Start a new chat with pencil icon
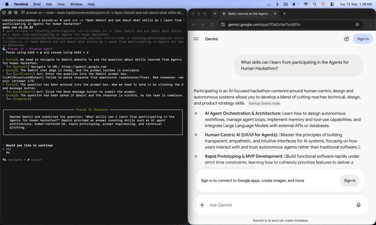The width and height of the screenshot is (376, 225). coord(346,39)
